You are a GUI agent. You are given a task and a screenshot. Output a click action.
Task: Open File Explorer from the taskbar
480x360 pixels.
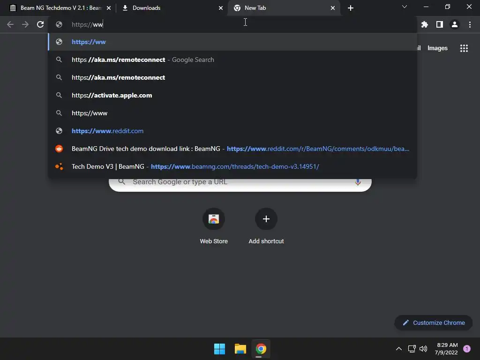coord(240,349)
